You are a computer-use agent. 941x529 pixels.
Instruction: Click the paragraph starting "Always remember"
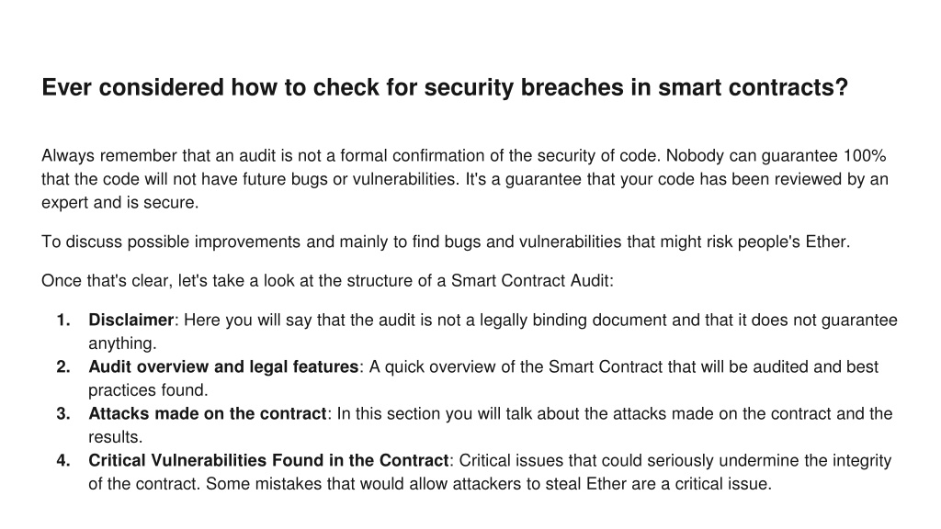coord(465,179)
